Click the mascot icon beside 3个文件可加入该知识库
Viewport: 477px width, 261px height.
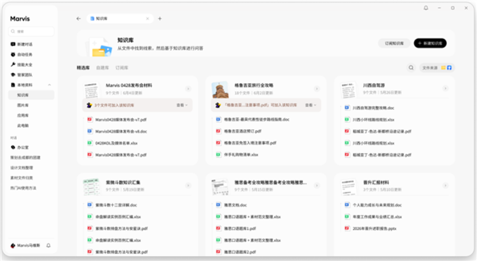click(89, 105)
